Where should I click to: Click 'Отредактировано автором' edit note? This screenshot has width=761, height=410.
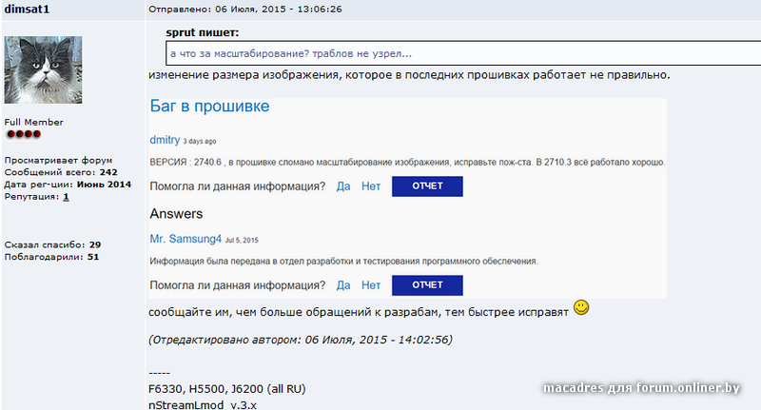coord(301,340)
